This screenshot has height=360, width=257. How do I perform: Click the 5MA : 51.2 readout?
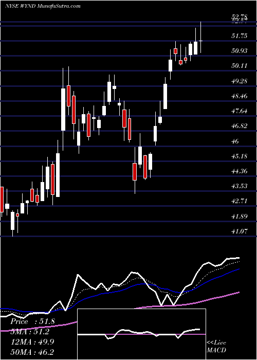tap(30, 332)
